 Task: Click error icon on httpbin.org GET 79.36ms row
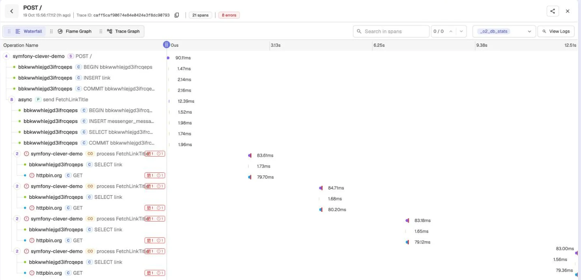click(x=32, y=273)
